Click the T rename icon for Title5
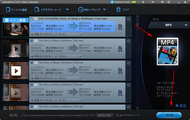190x120 pixels. click(36, 107)
